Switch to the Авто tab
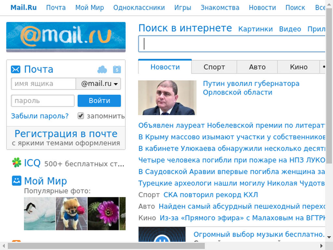The width and height of the screenshot is (333, 250). pos(257,67)
